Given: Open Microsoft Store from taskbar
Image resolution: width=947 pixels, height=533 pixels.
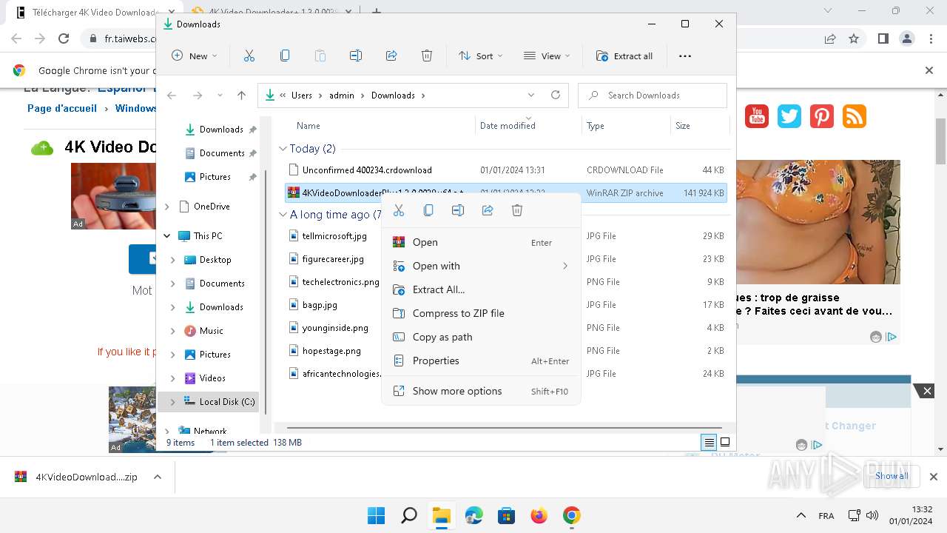Looking at the screenshot, I should click(x=507, y=515).
